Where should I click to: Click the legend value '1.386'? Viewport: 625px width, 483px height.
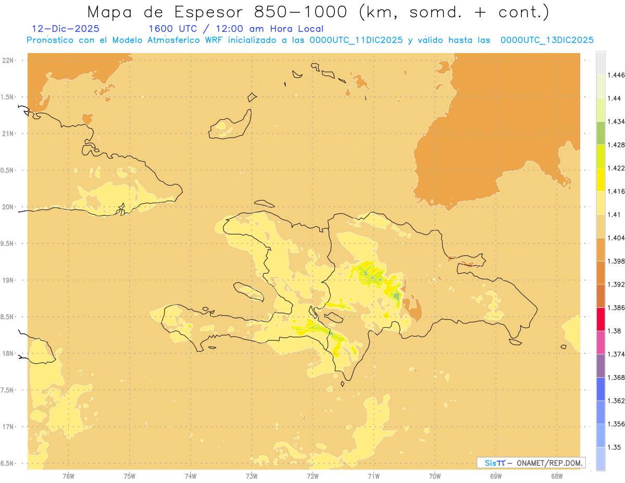pos(616,307)
